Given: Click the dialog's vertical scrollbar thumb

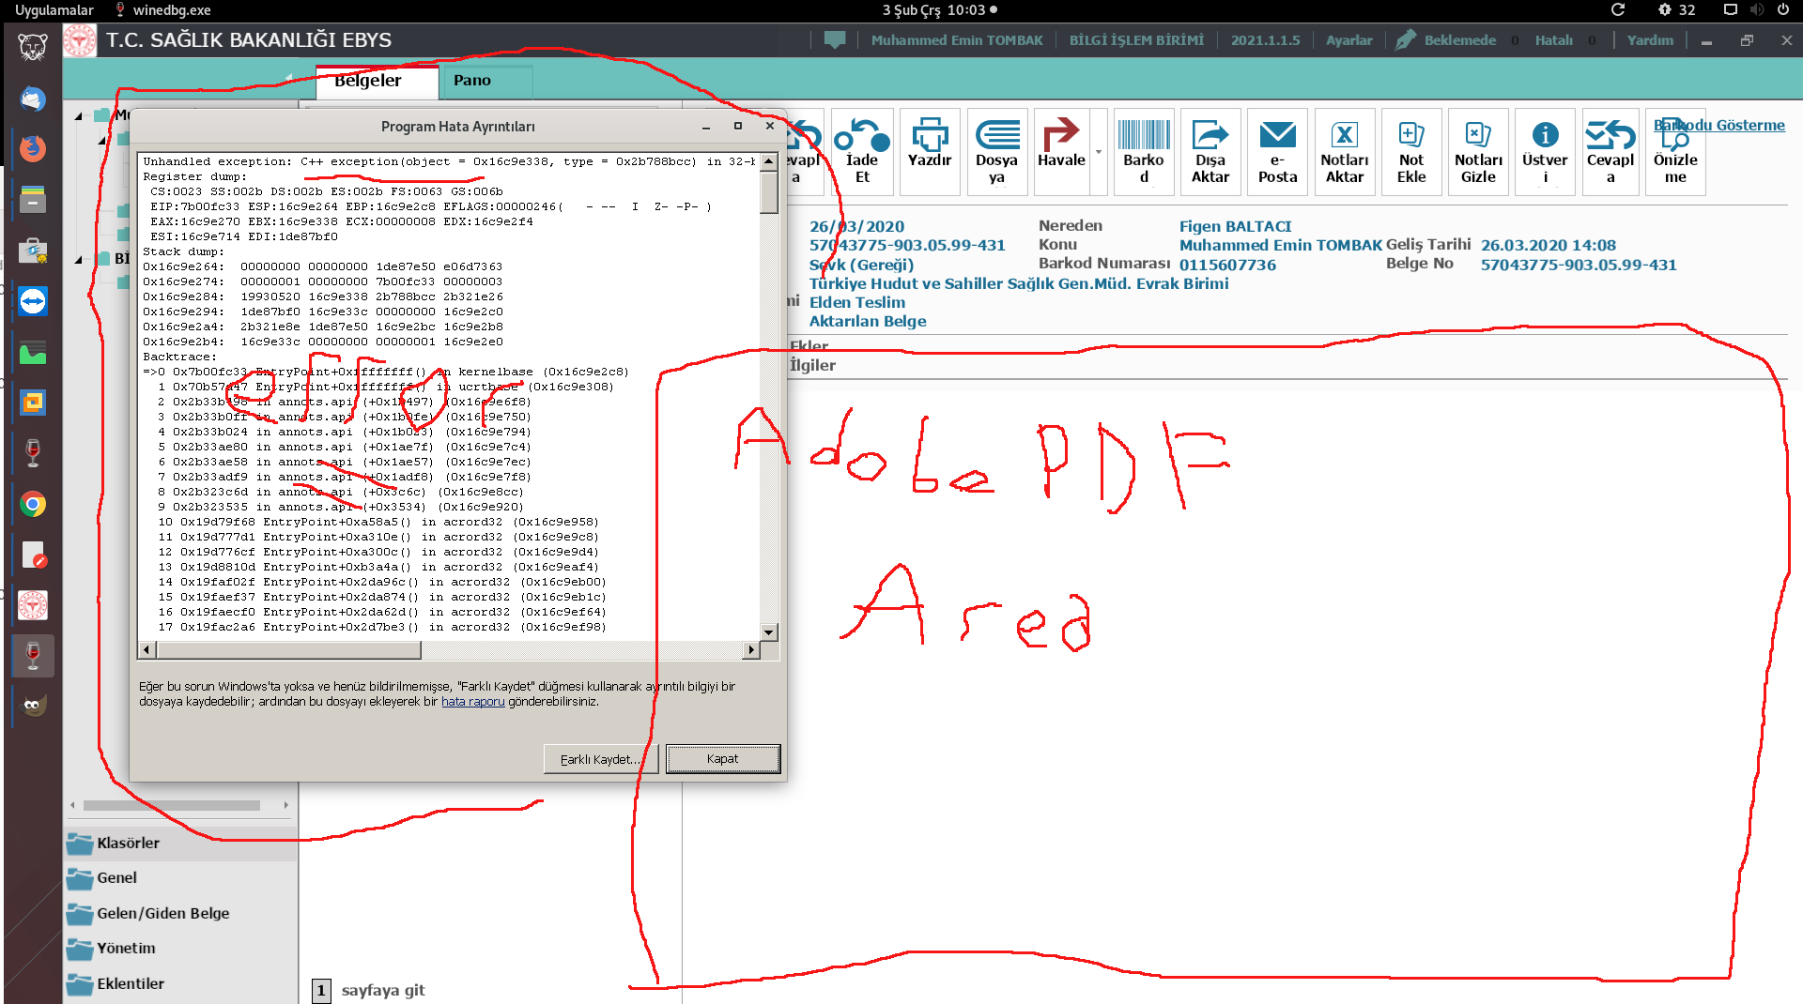Looking at the screenshot, I should (x=769, y=191).
